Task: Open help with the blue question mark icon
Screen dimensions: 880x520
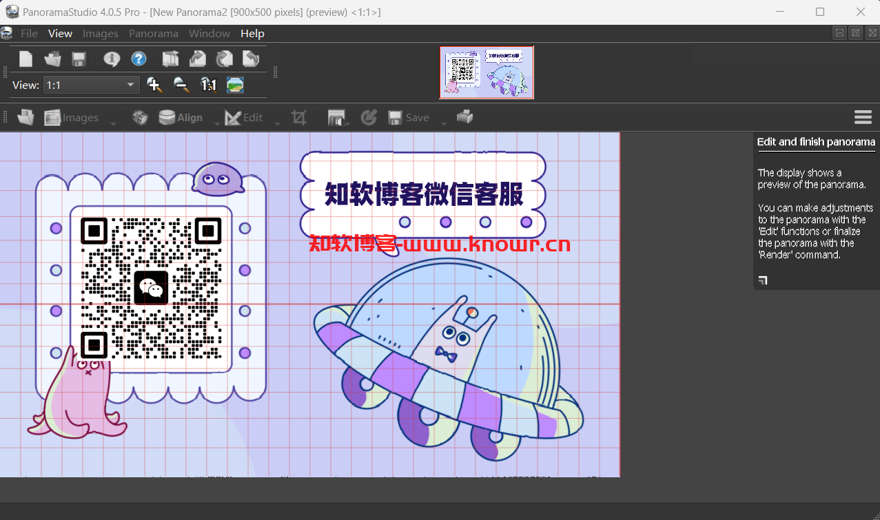Action: click(139, 59)
